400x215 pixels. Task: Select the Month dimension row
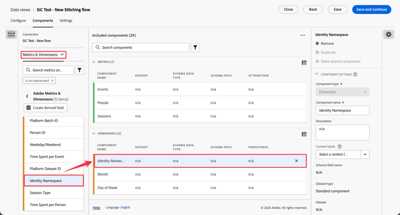click(x=200, y=174)
